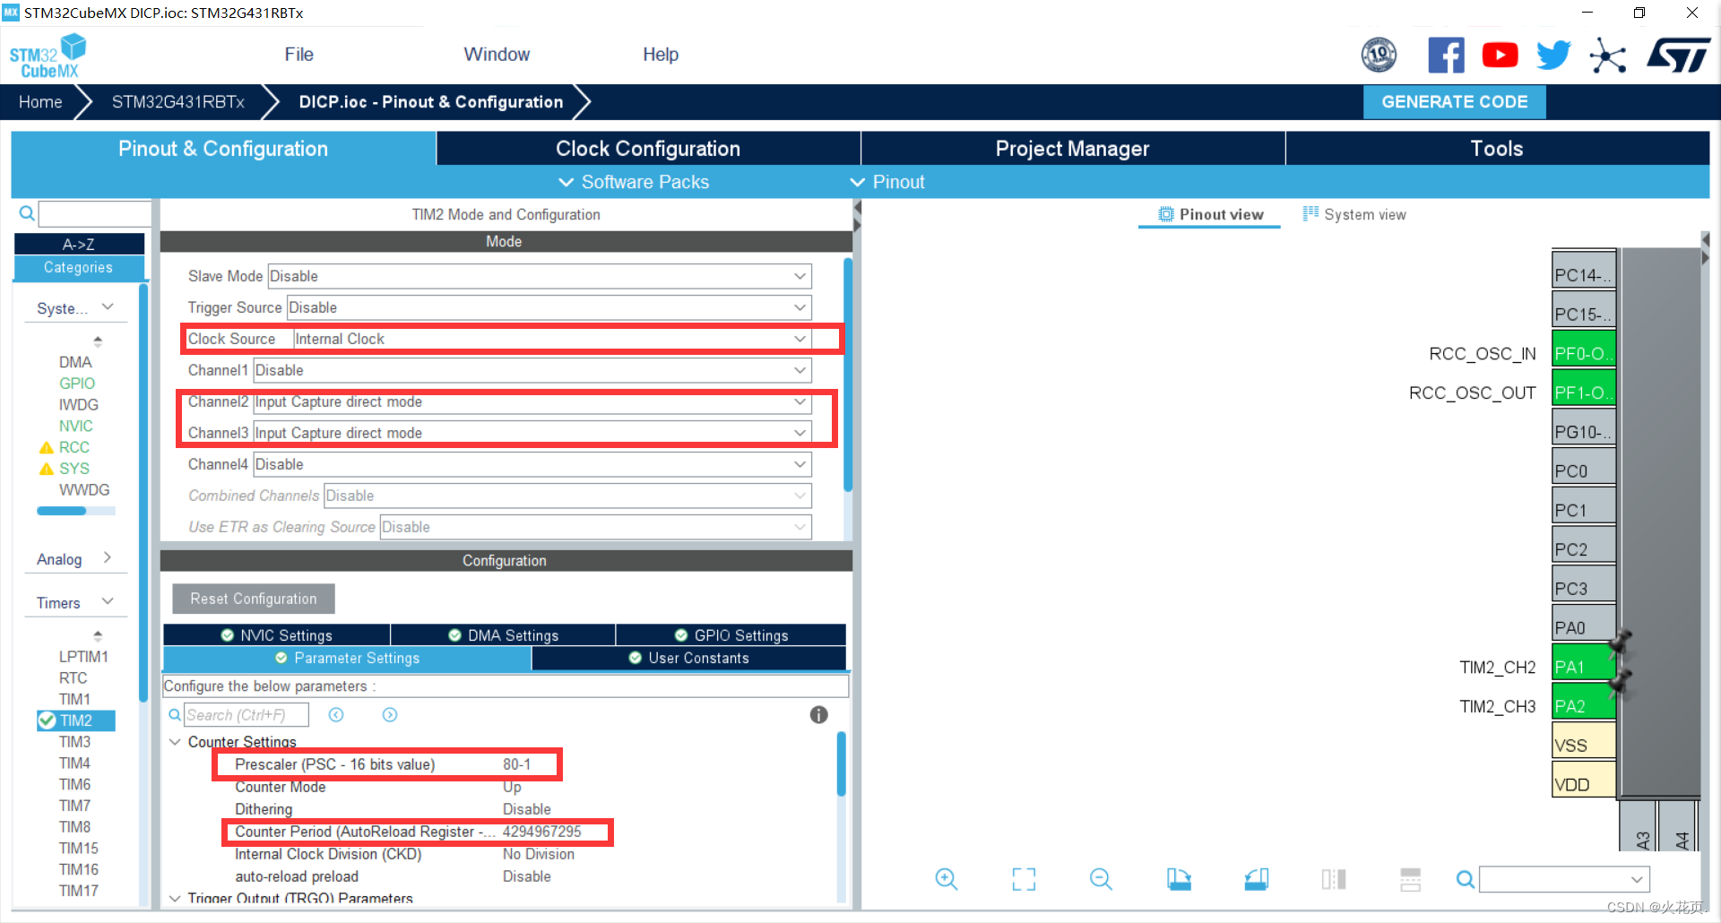Click the parameter search input field
The width and height of the screenshot is (1721, 923).
(x=246, y=714)
